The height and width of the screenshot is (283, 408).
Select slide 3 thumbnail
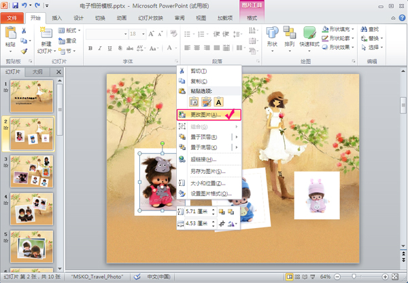coord(31,171)
